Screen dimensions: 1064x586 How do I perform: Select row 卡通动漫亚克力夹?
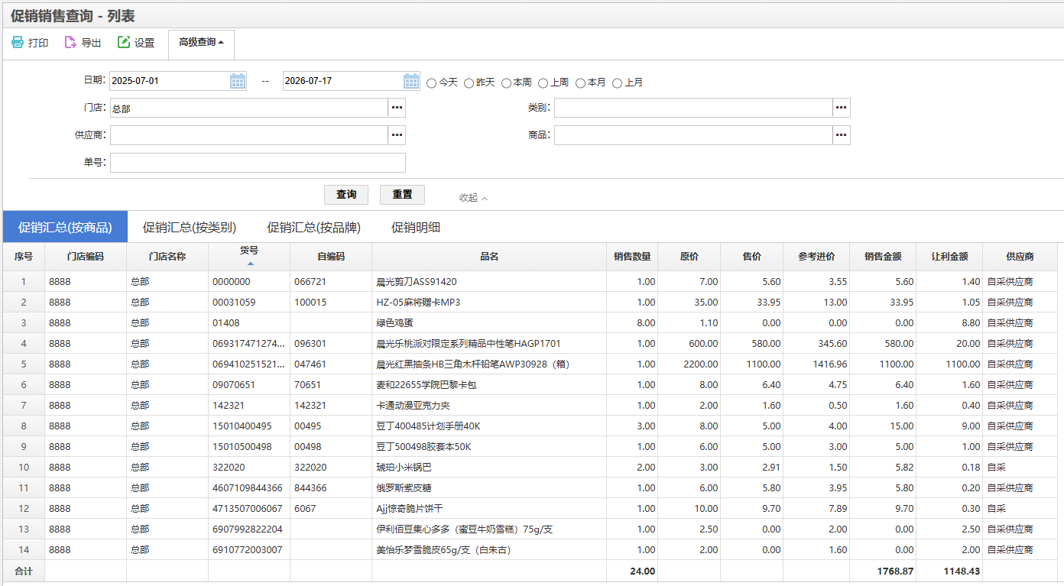(x=530, y=405)
